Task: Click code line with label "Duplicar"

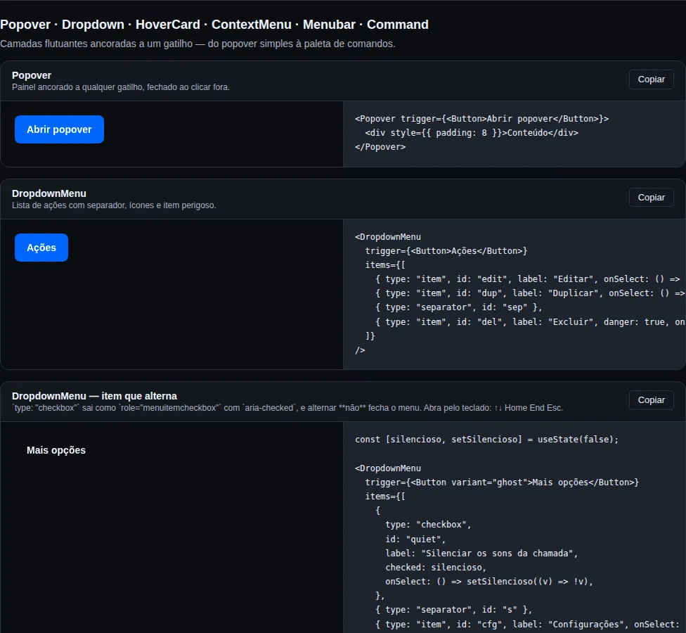Action: 530,293
